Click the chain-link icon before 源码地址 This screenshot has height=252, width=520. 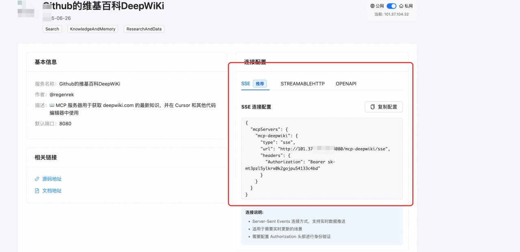click(37, 179)
